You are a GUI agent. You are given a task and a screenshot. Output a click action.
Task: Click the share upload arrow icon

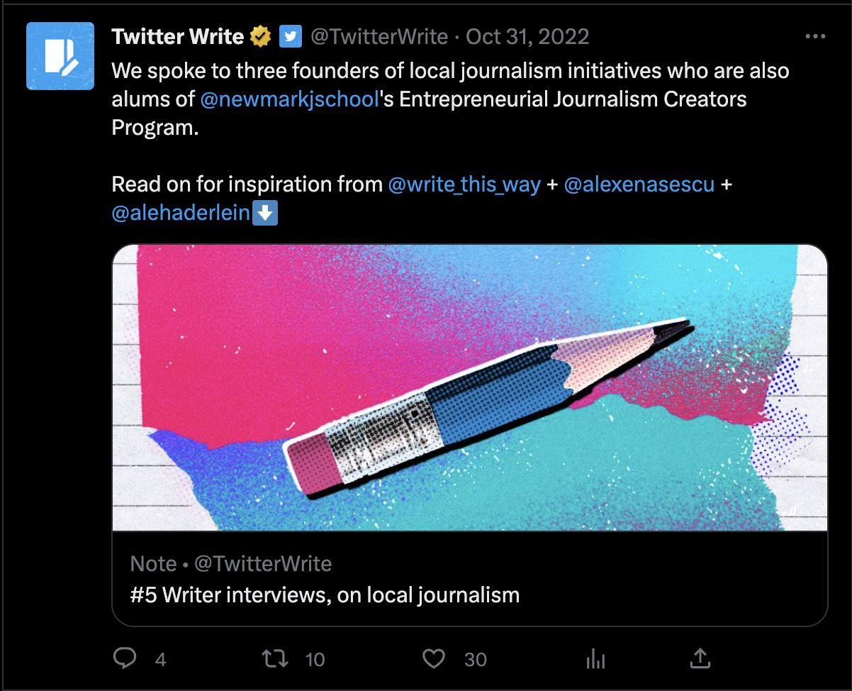pos(700,659)
